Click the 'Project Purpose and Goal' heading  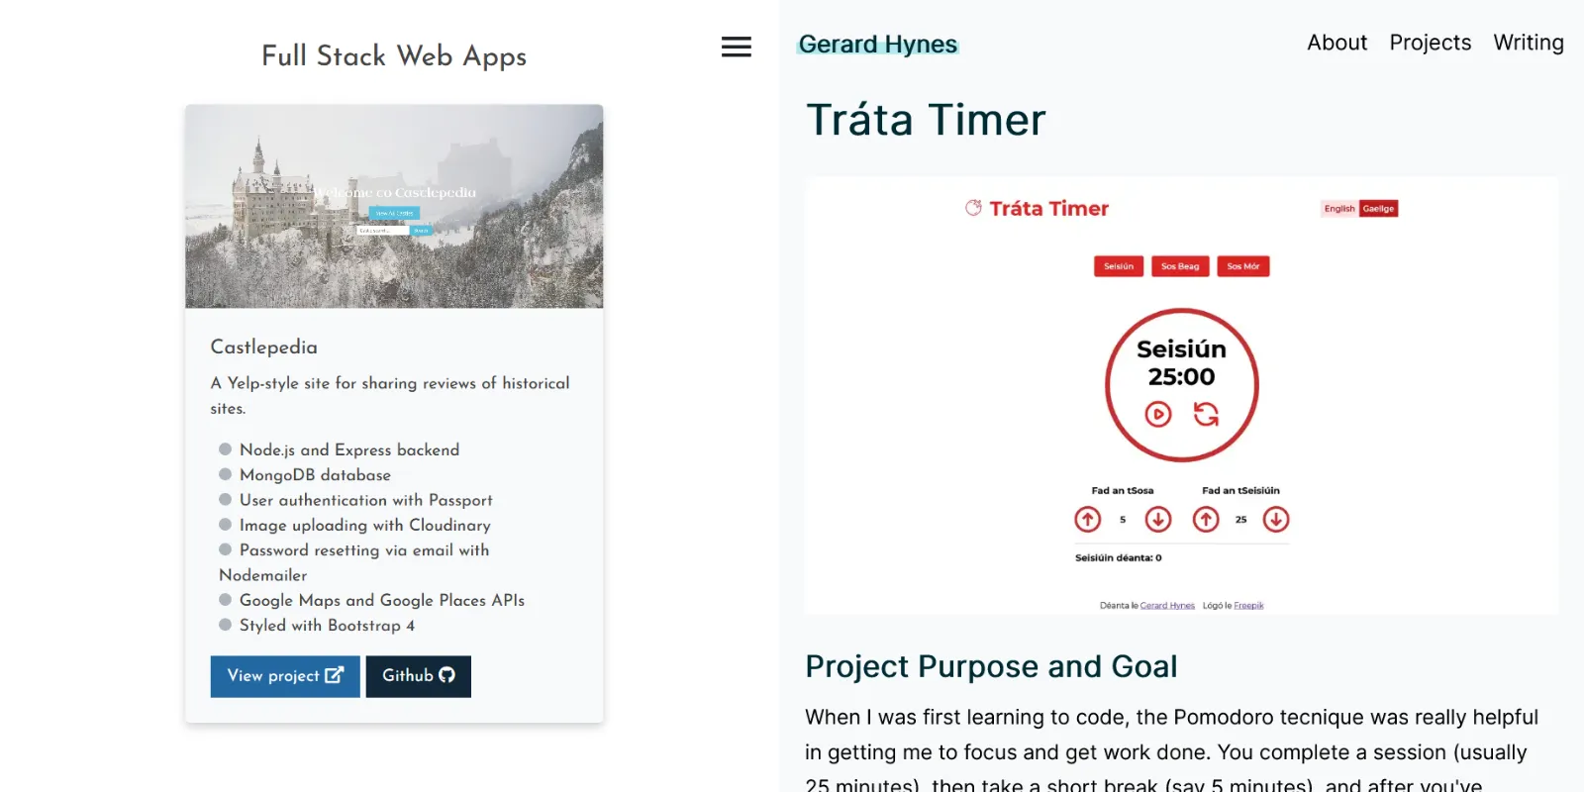[x=991, y=666]
